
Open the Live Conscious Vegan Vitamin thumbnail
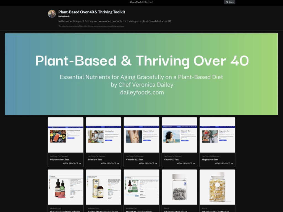tap(65, 187)
